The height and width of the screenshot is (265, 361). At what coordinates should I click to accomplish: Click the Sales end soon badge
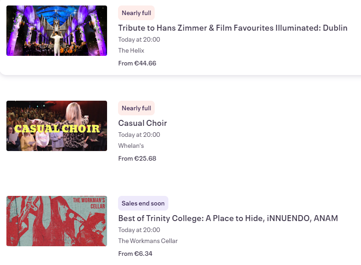[x=143, y=203]
